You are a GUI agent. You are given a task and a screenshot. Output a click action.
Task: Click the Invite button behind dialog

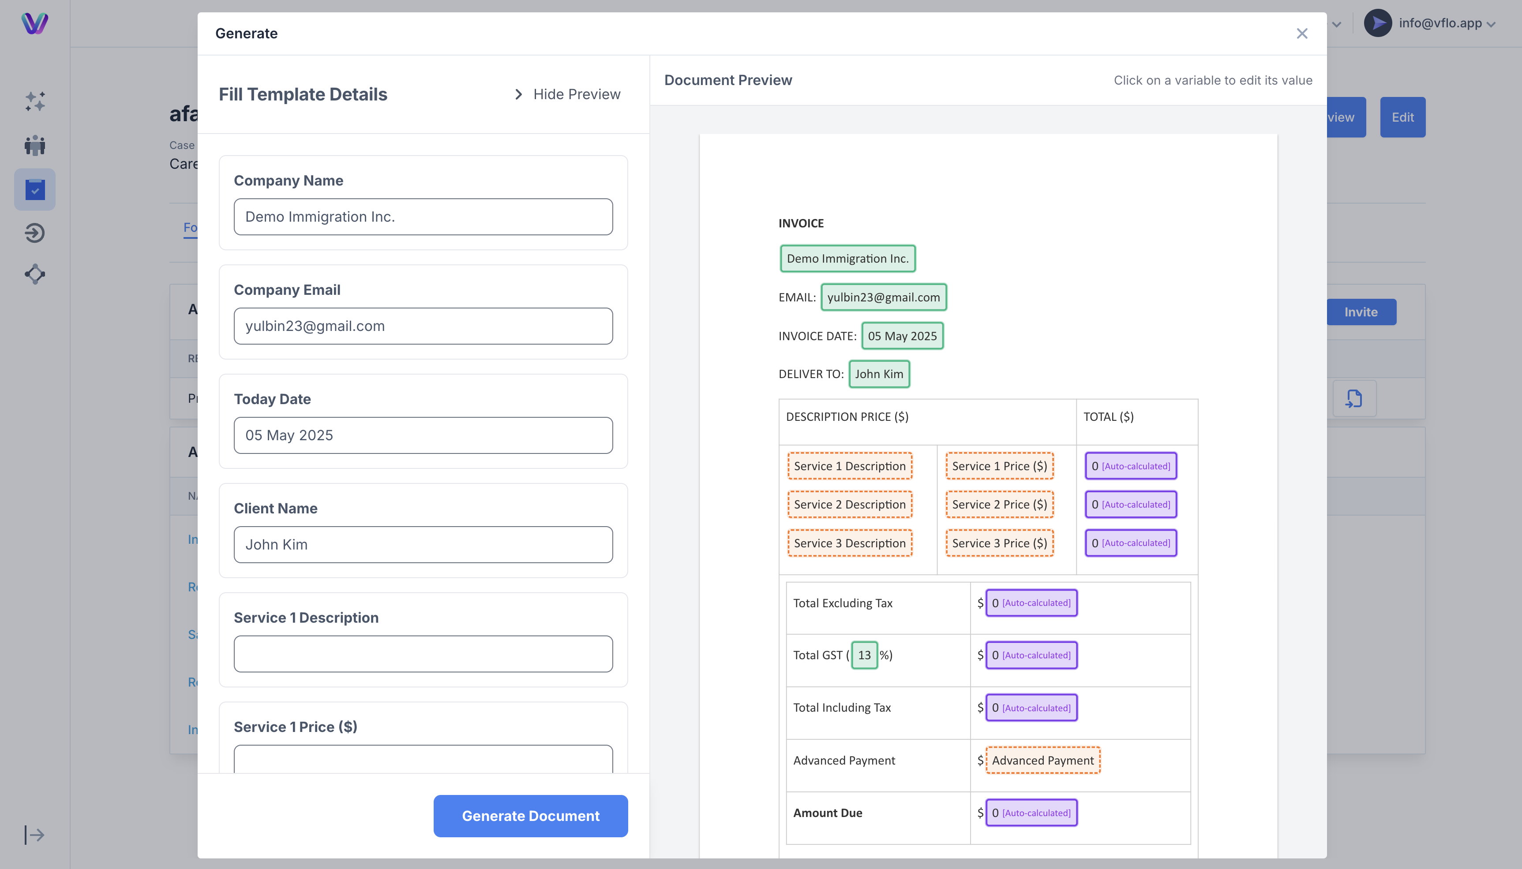(x=1361, y=312)
